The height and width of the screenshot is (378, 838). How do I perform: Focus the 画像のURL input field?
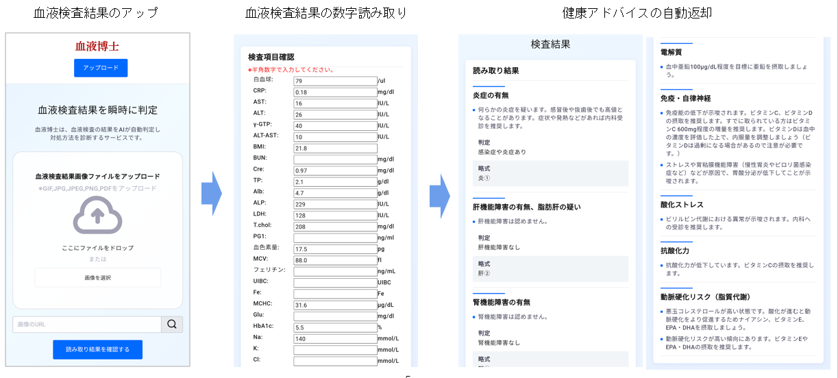pyautogui.click(x=86, y=325)
